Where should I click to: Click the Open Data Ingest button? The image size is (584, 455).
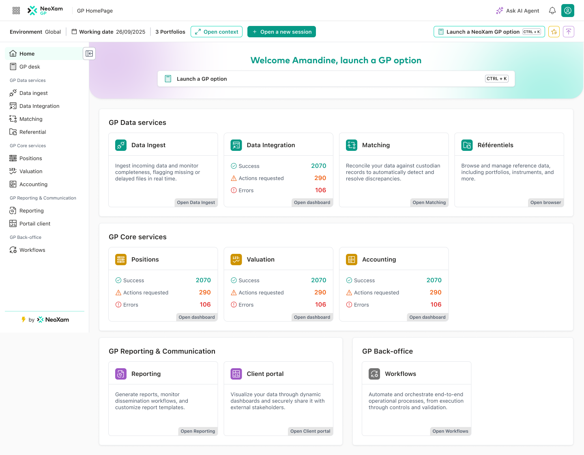click(x=196, y=202)
